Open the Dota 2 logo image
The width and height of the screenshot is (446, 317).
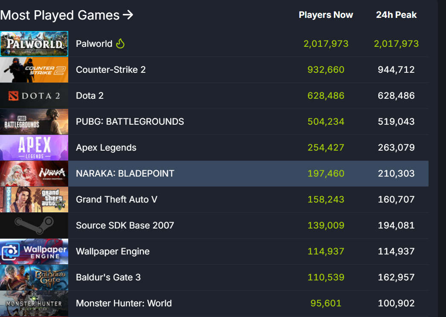[x=34, y=96]
